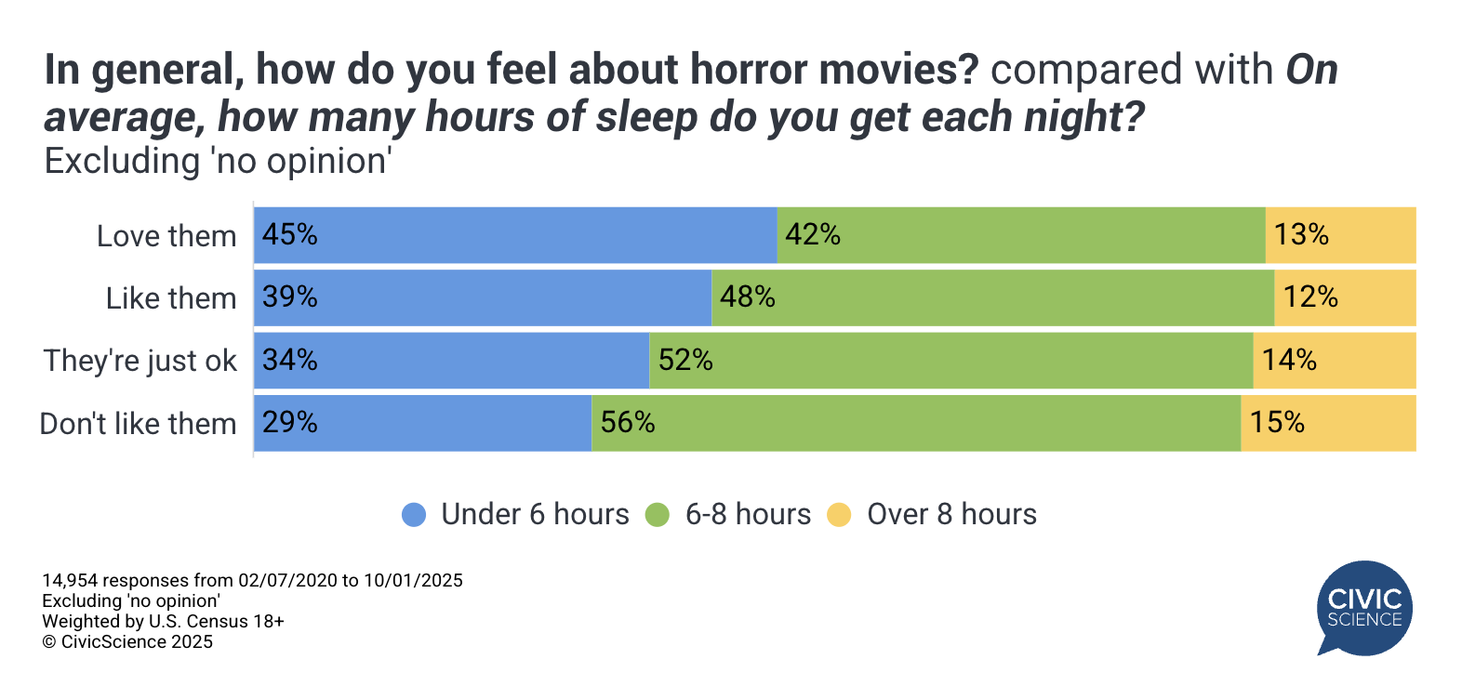This screenshot has height=699, width=1462.
Task: Select the 6-8 hours legend label
Action: (748, 515)
